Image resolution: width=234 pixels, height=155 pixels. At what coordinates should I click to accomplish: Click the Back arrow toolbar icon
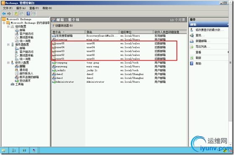(4, 14)
